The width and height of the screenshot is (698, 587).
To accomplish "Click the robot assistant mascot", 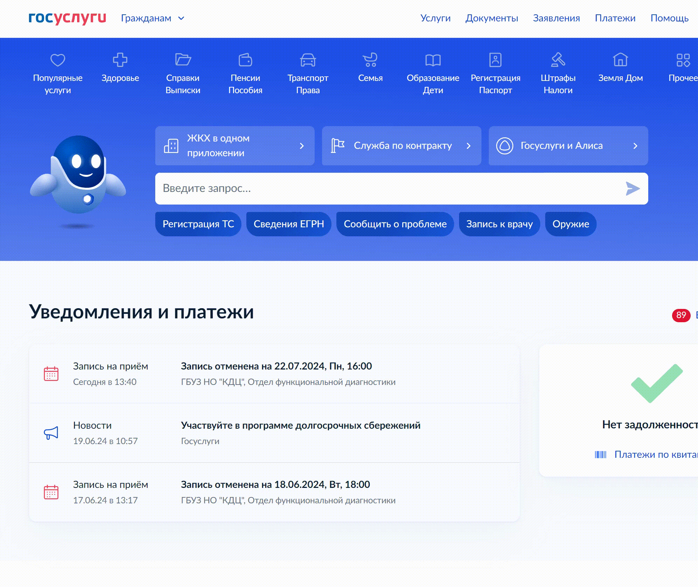I will [78, 175].
